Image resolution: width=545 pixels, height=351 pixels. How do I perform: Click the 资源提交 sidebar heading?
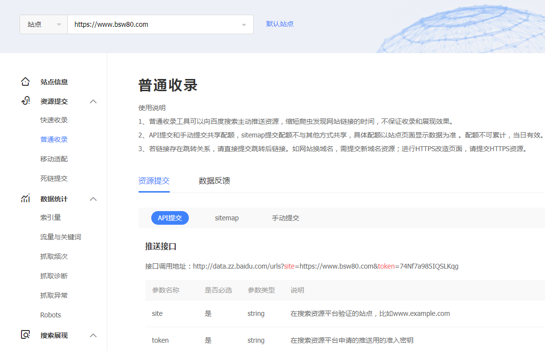(54, 101)
